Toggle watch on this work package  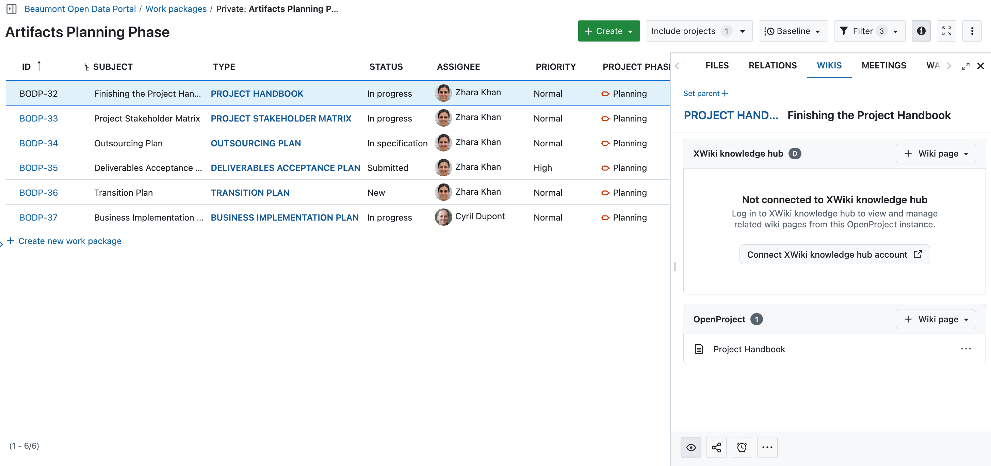pyautogui.click(x=691, y=447)
